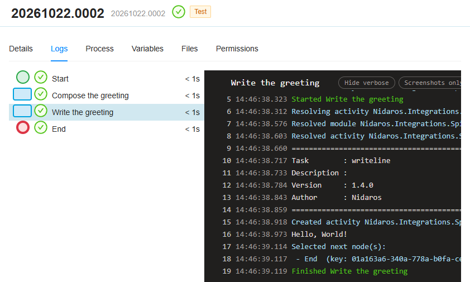Select the Write the greeting step
The height and width of the screenshot is (282, 470).
click(x=107, y=112)
